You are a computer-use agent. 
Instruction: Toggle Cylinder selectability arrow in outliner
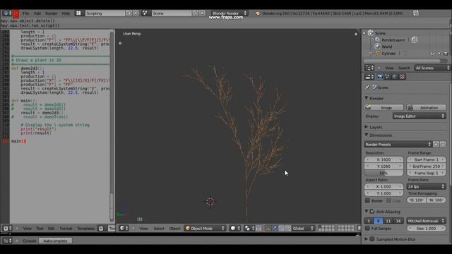[x=439, y=54]
